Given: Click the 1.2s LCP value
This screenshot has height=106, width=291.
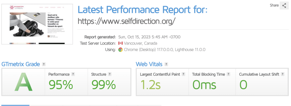Looking at the screenshot, I should (150, 84).
